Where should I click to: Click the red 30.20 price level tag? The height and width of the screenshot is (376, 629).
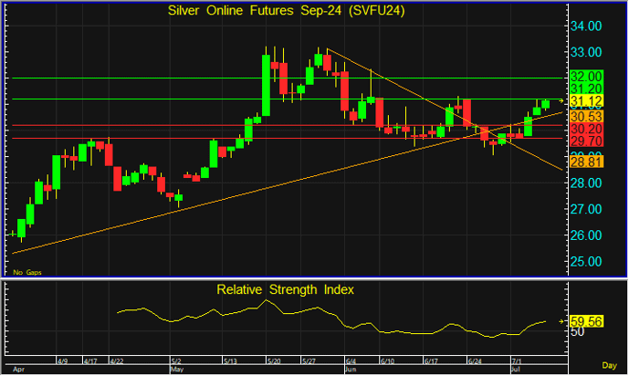tap(586, 130)
